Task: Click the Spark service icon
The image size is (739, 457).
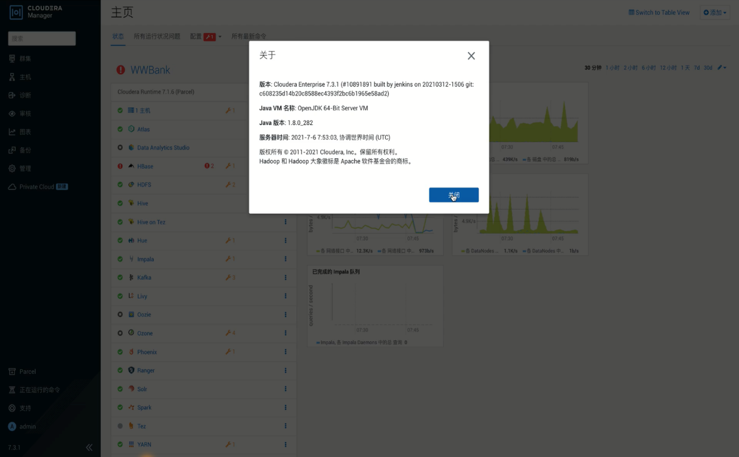Action: pyautogui.click(x=130, y=407)
